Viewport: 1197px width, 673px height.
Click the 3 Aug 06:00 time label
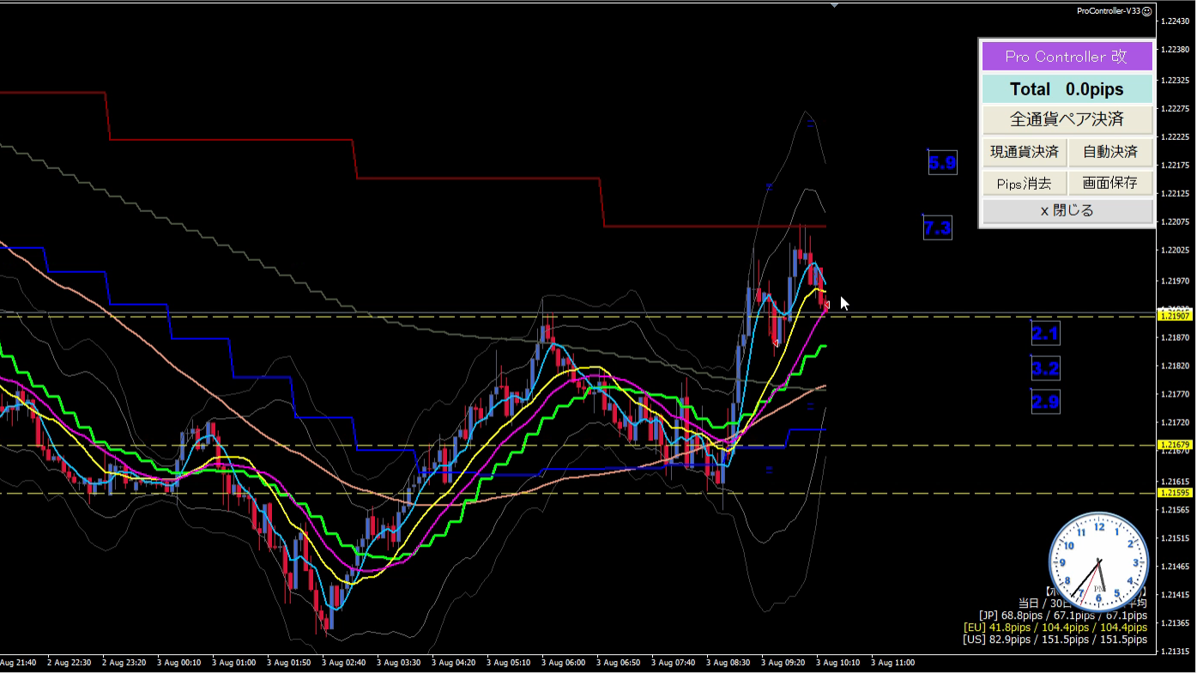[x=563, y=663]
